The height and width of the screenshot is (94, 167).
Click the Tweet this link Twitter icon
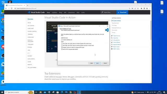tap(112, 36)
